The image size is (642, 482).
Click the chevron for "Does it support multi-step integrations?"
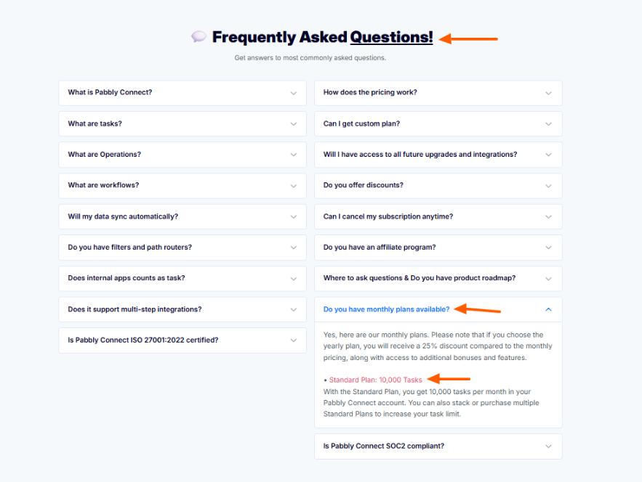click(293, 310)
